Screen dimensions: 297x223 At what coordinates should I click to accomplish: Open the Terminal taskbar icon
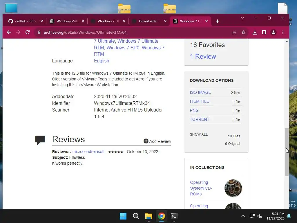[174, 216]
